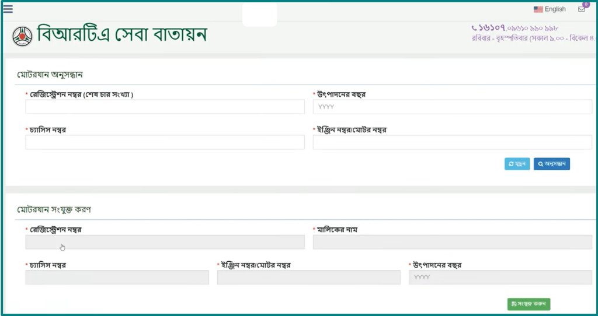Click the বিআরটিএ সেবা বাতায়ন title

(121, 34)
